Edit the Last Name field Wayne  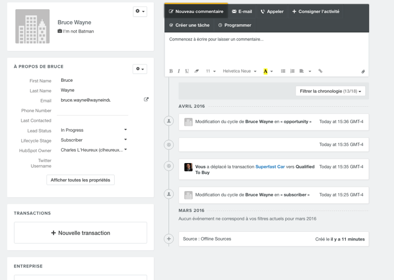(93, 90)
